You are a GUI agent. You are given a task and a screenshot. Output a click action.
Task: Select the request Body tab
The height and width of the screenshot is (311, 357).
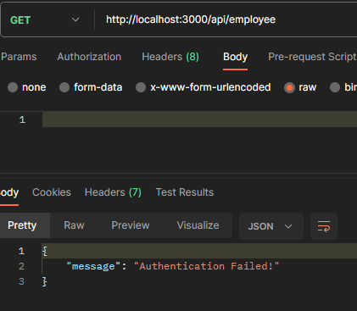[235, 57]
